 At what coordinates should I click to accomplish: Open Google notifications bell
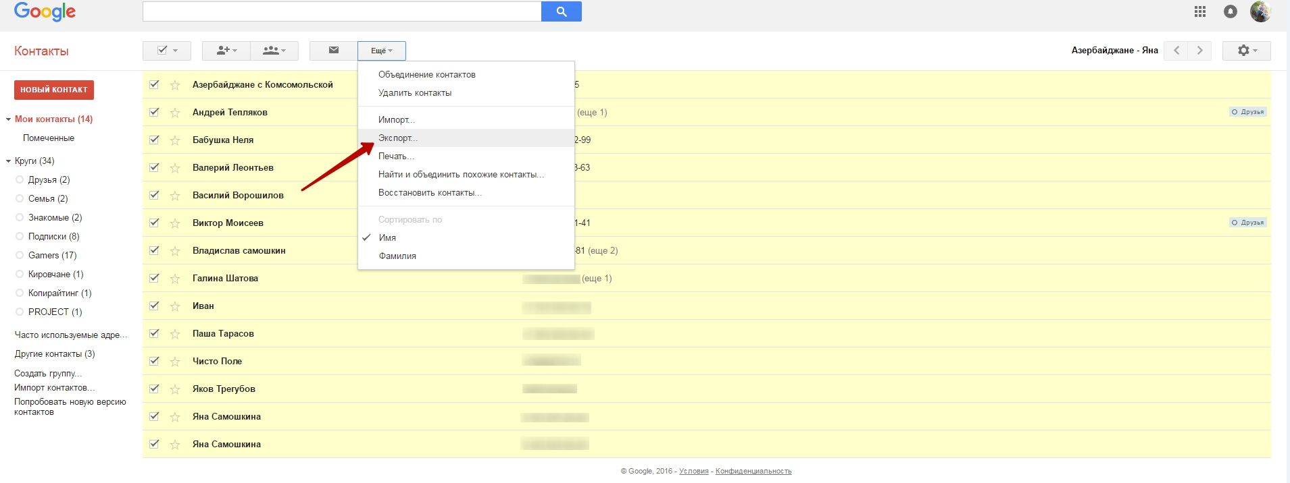[1231, 11]
